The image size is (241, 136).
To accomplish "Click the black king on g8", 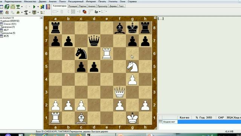I will (132, 28).
